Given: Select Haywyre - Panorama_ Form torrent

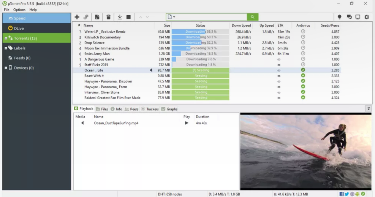Looking at the screenshot, I should click(x=207, y=87).
